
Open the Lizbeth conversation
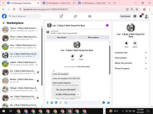[21, 64]
